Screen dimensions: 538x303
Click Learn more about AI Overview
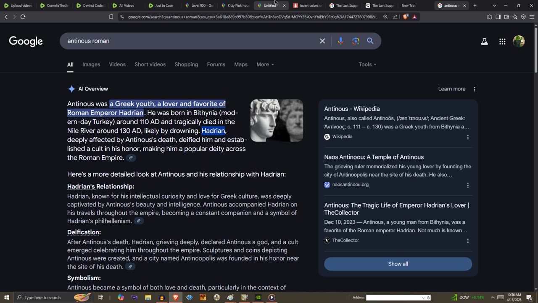click(452, 89)
